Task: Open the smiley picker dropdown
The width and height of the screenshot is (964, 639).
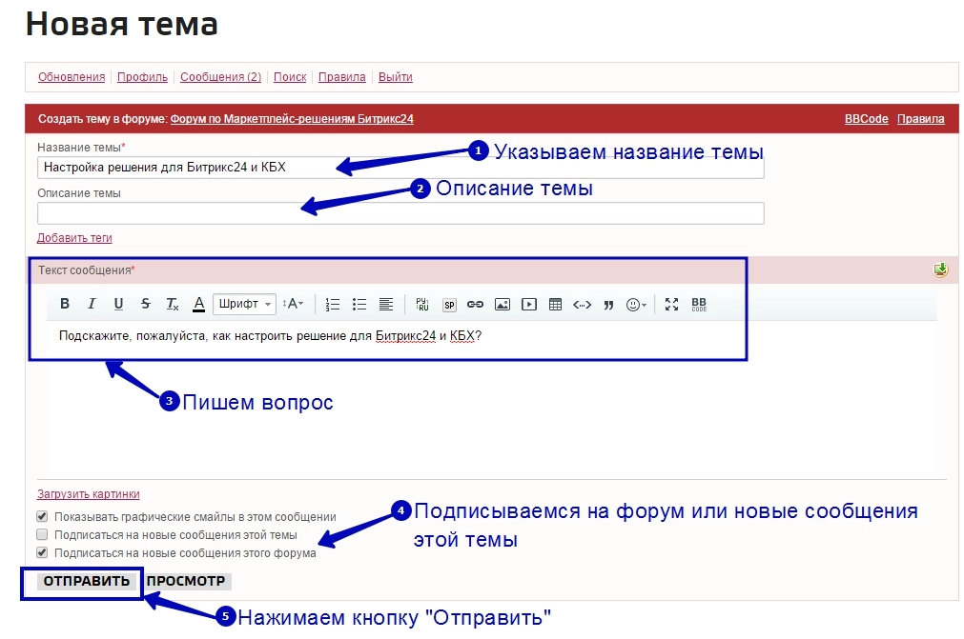Action: (633, 304)
